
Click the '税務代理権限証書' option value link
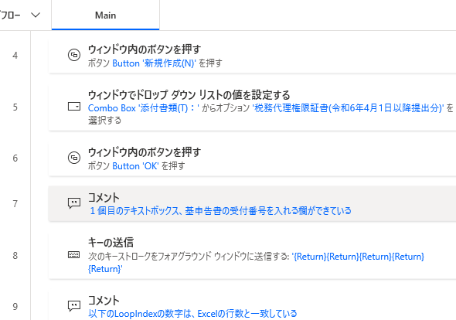point(348,108)
